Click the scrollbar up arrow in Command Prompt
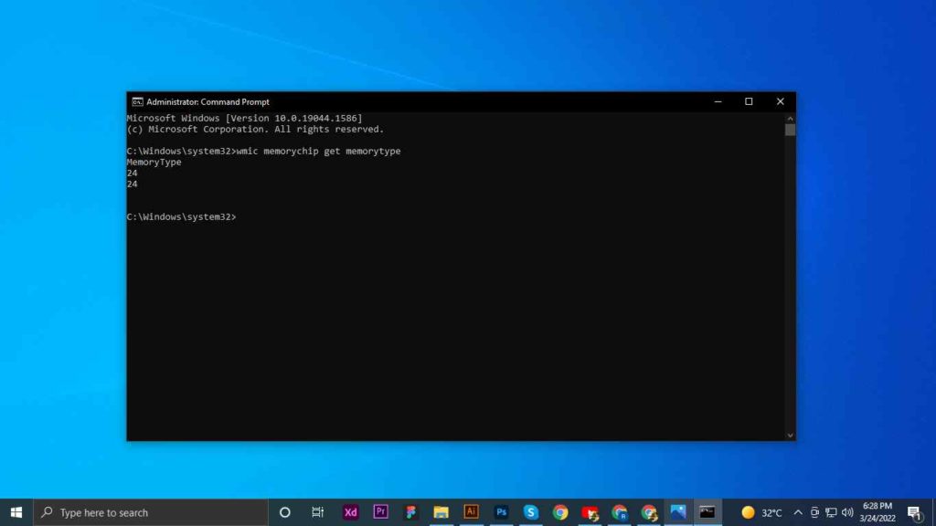 791,118
